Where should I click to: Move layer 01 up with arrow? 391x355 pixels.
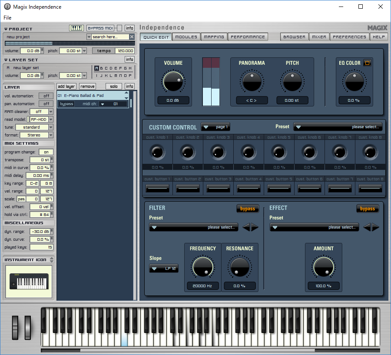pos(126,93)
